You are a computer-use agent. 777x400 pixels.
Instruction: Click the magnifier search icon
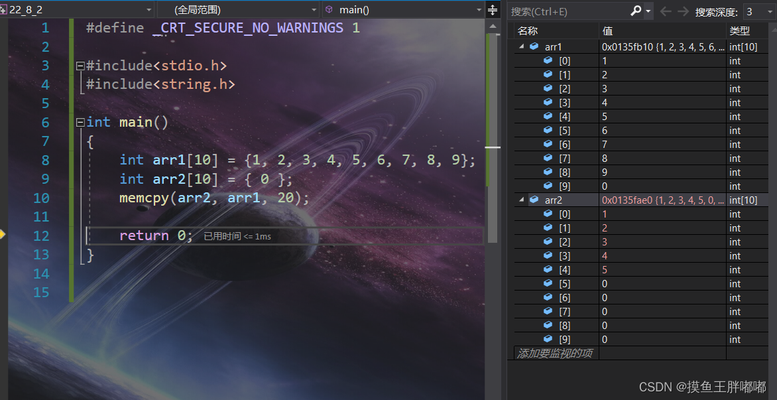636,11
